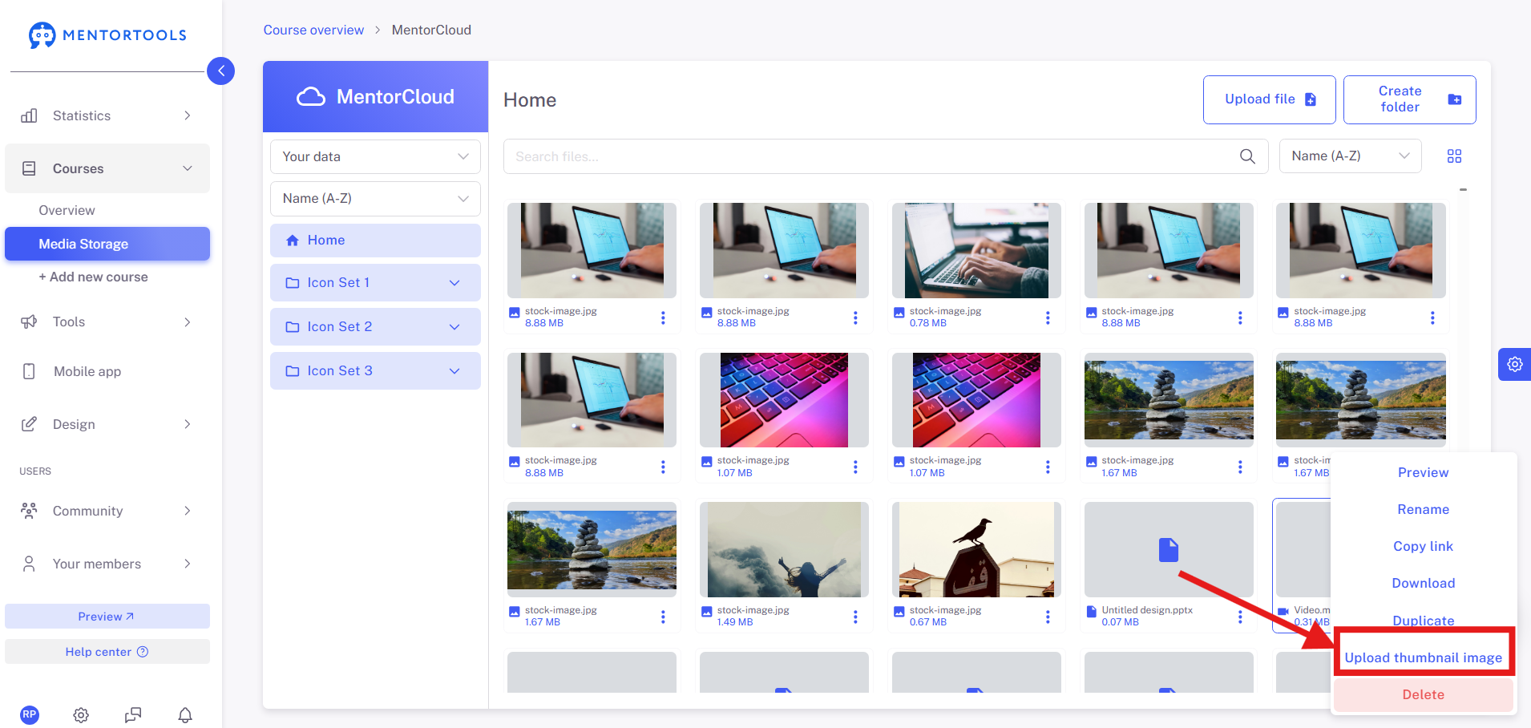Choose Duplicate in the context menu
This screenshot has width=1531, height=728.
pos(1423,620)
